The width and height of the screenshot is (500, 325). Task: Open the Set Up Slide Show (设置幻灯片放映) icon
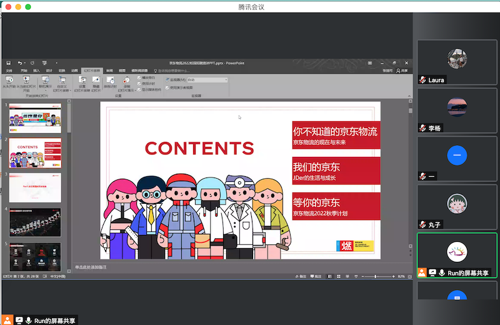82,81
